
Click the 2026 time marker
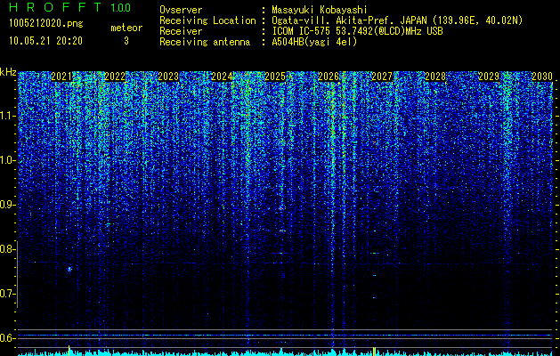[329, 77]
